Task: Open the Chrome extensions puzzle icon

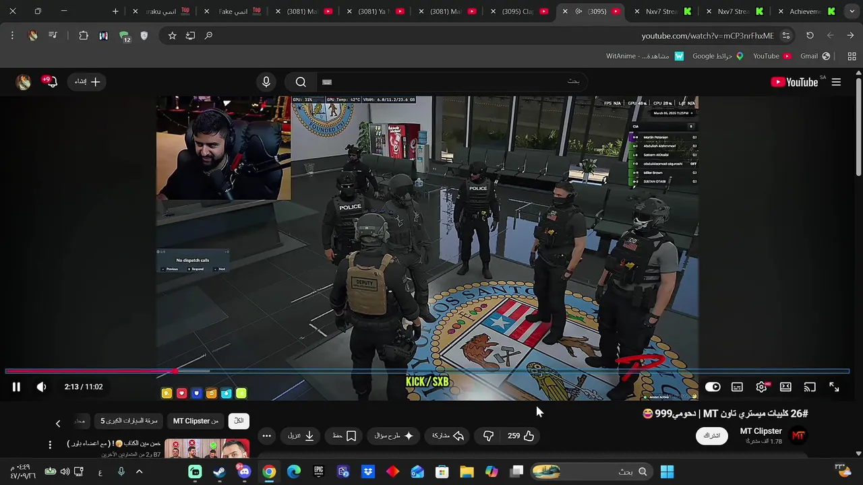Action: pyautogui.click(x=84, y=36)
